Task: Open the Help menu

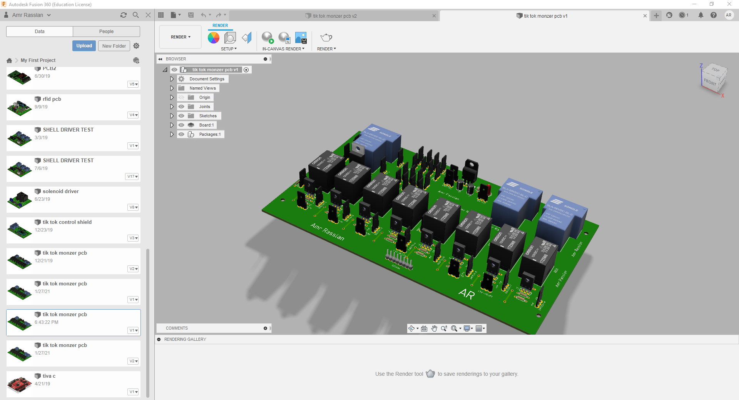Action: tap(714, 15)
